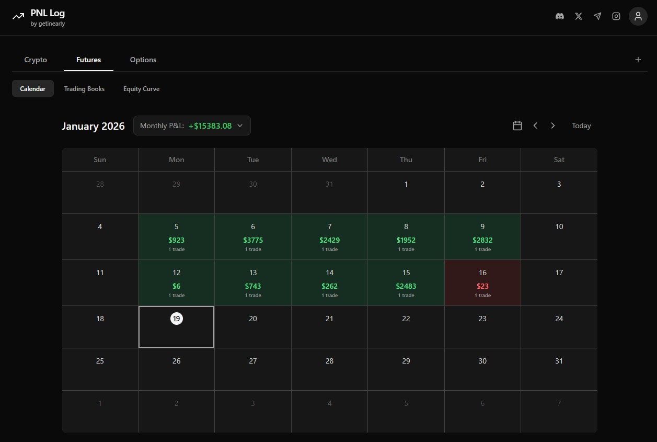Open the Discord link icon
Image resolution: width=657 pixels, height=442 pixels.
click(x=559, y=16)
